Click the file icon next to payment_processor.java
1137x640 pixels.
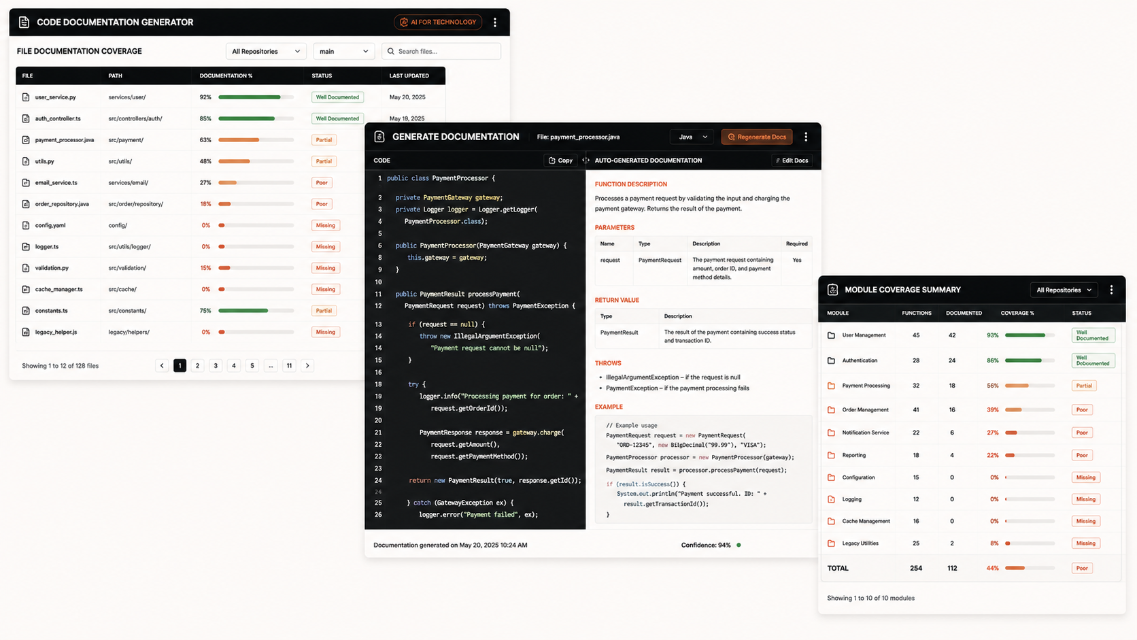[x=26, y=140]
